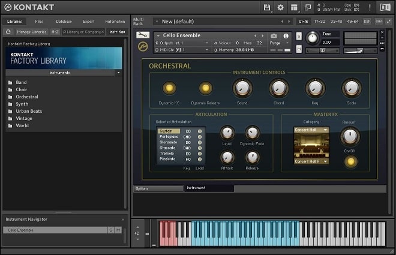396x255 pixels.
Task: Click the Concert Hall thumbnail image
Action: click(x=311, y=146)
